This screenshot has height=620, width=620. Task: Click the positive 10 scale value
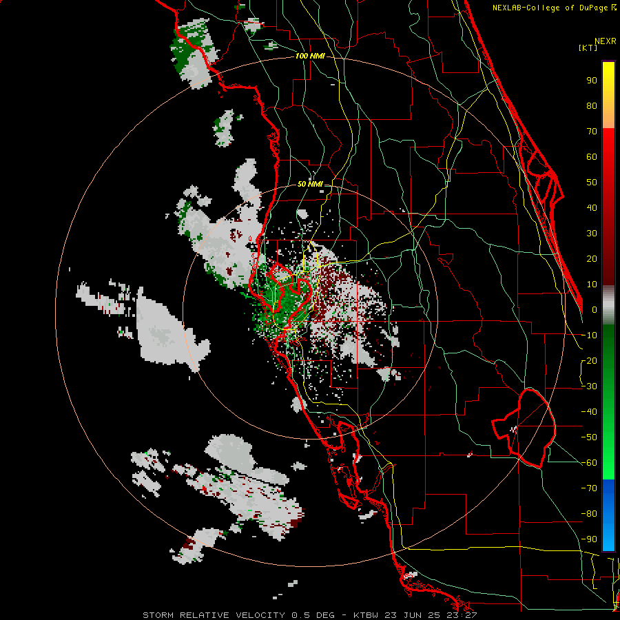pos(592,285)
